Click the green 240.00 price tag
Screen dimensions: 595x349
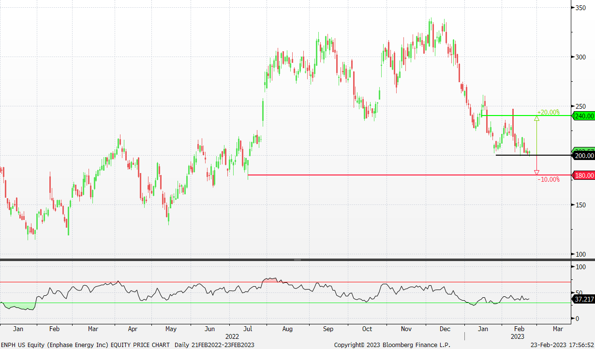(x=583, y=116)
